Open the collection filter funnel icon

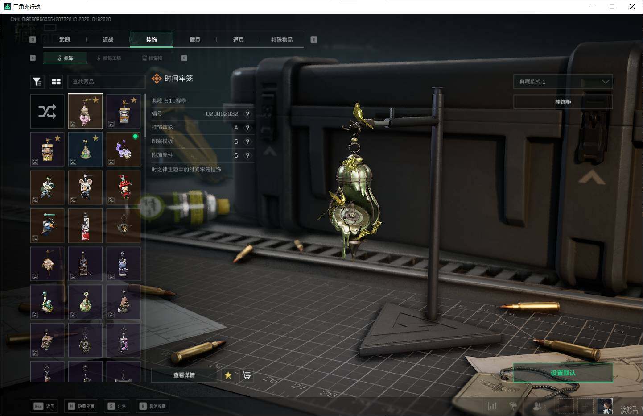[37, 82]
